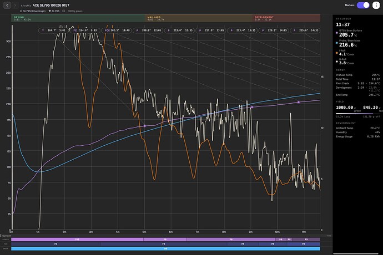The image size is (383, 255).
Task: Select the Drying phase bar
Action: (78, 18)
